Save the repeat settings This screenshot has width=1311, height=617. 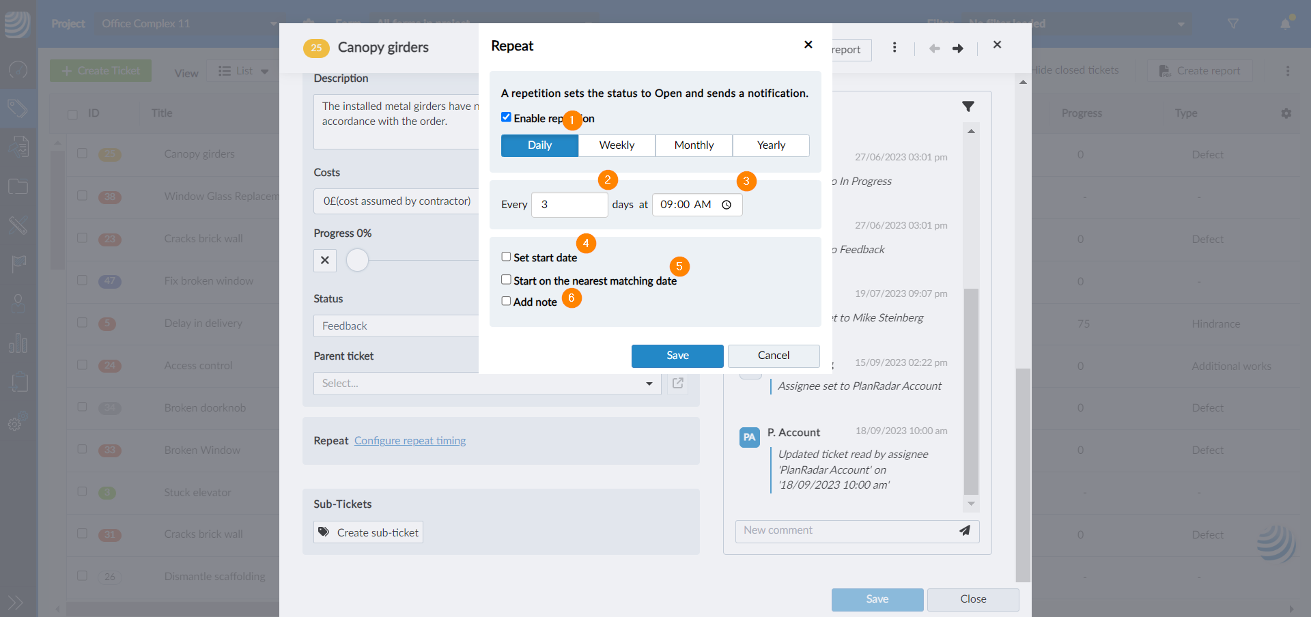[677, 356]
